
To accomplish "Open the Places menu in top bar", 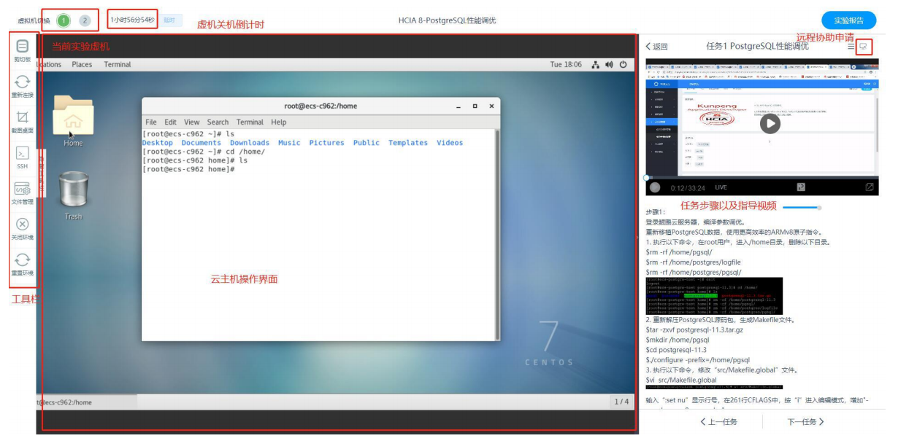I will (82, 64).
